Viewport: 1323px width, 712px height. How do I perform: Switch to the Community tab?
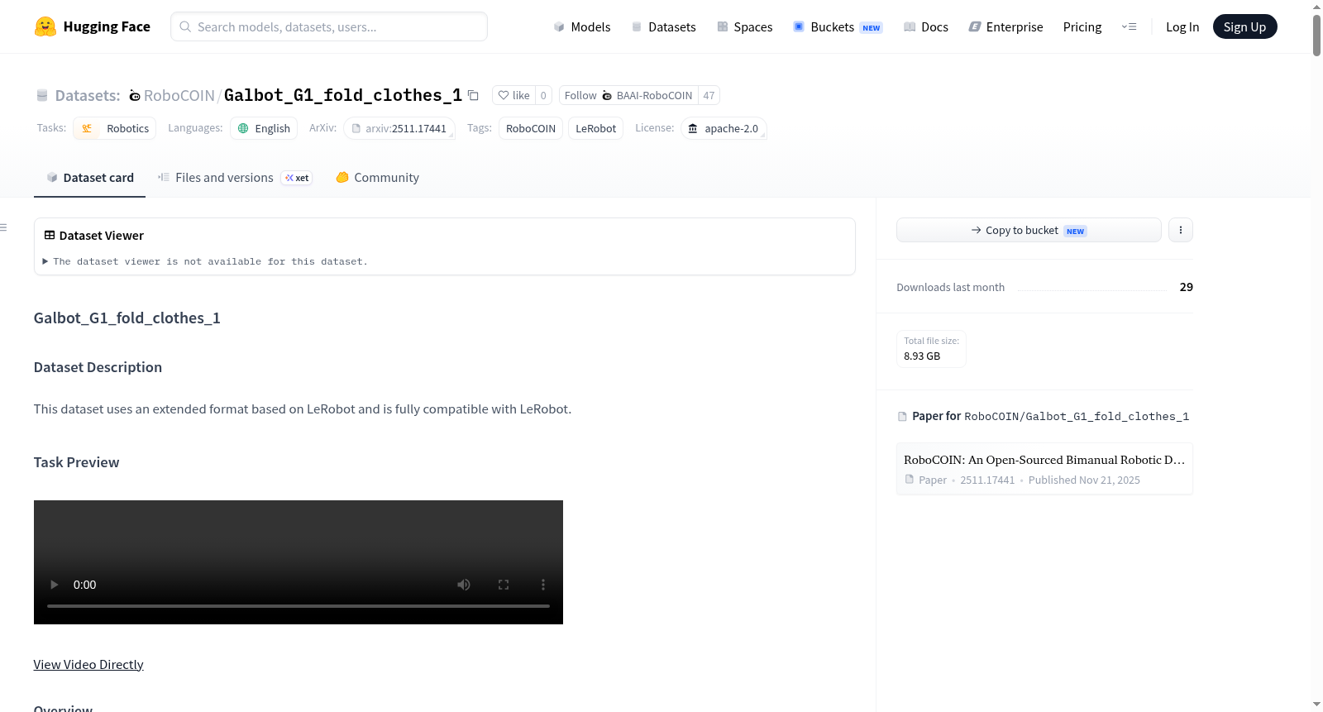pyautogui.click(x=377, y=177)
